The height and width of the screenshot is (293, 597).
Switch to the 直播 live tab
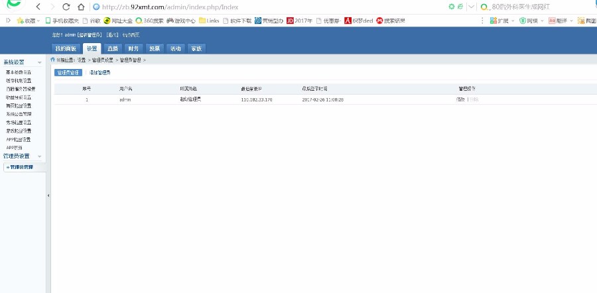pyautogui.click(x=113, y=48)
